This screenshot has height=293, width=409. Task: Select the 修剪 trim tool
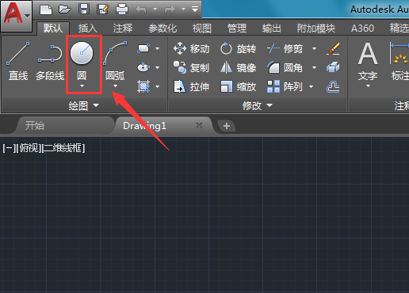pyautogui.click(x=285, y=49)
